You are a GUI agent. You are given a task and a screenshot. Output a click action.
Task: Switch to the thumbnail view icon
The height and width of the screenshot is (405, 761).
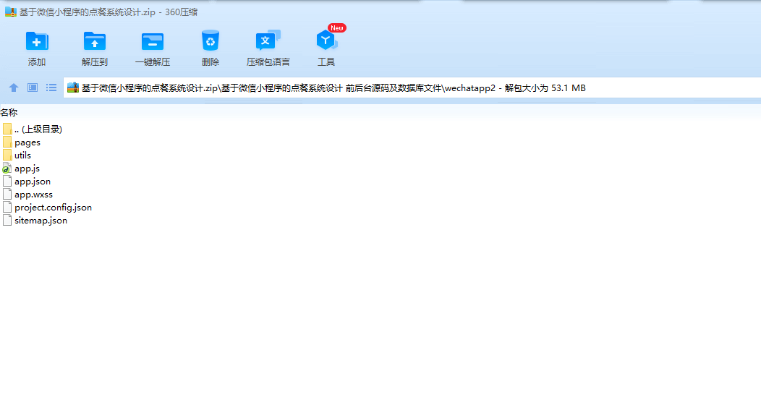[x=33, y=88]
